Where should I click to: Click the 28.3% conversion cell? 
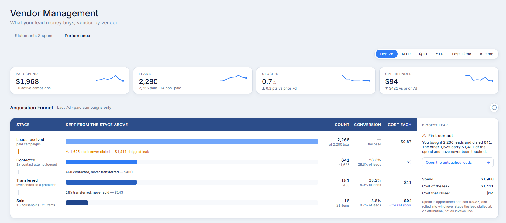coord(375,160)
